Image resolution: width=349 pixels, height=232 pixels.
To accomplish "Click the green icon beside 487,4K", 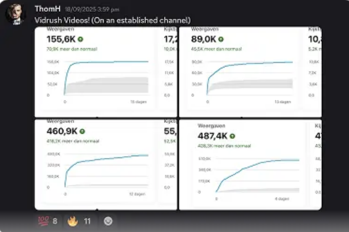I will (232, 136).
